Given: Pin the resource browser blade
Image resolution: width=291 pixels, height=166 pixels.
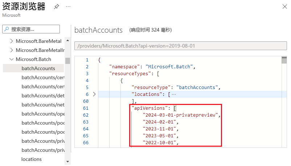Looking at the screenshot, I should [x=56, y=7].
